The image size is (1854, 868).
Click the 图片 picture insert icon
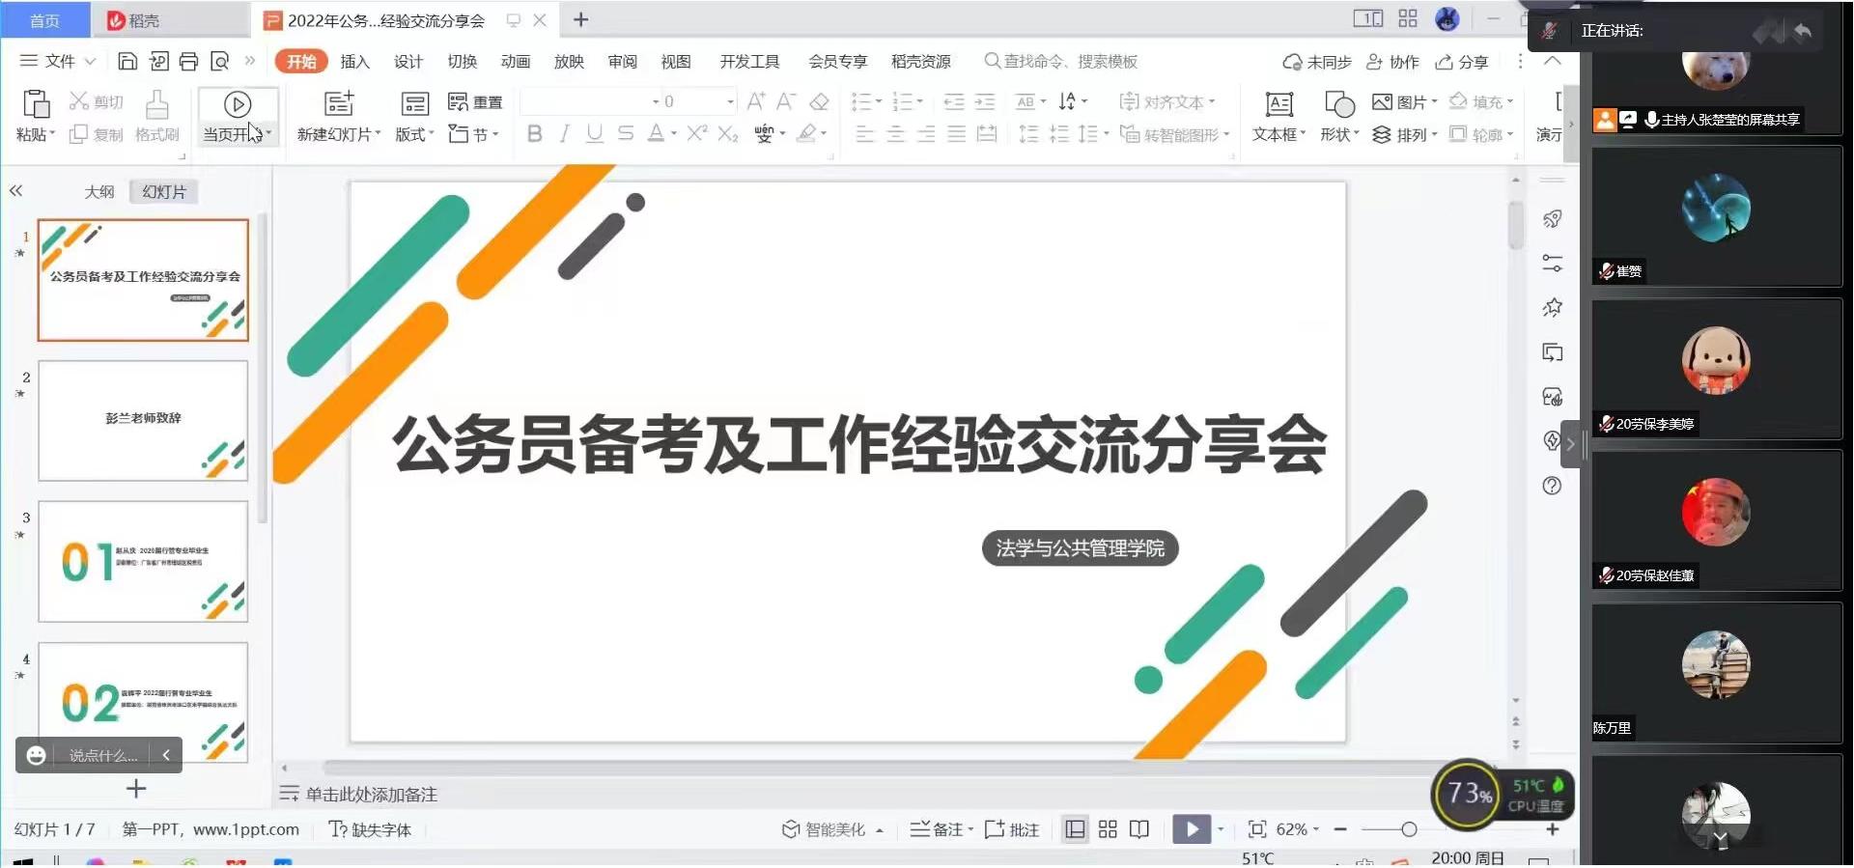point(1382,101)
